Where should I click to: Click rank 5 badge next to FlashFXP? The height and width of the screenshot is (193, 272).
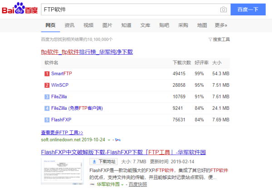pos(47,120)
